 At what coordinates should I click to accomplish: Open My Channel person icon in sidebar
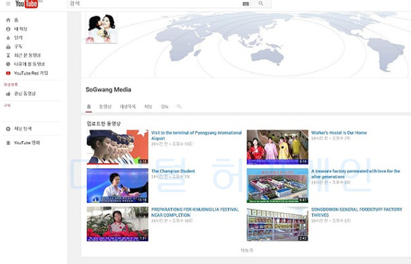point(8,29)
